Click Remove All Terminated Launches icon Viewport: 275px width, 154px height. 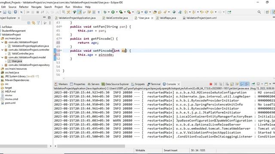[220, 84]
